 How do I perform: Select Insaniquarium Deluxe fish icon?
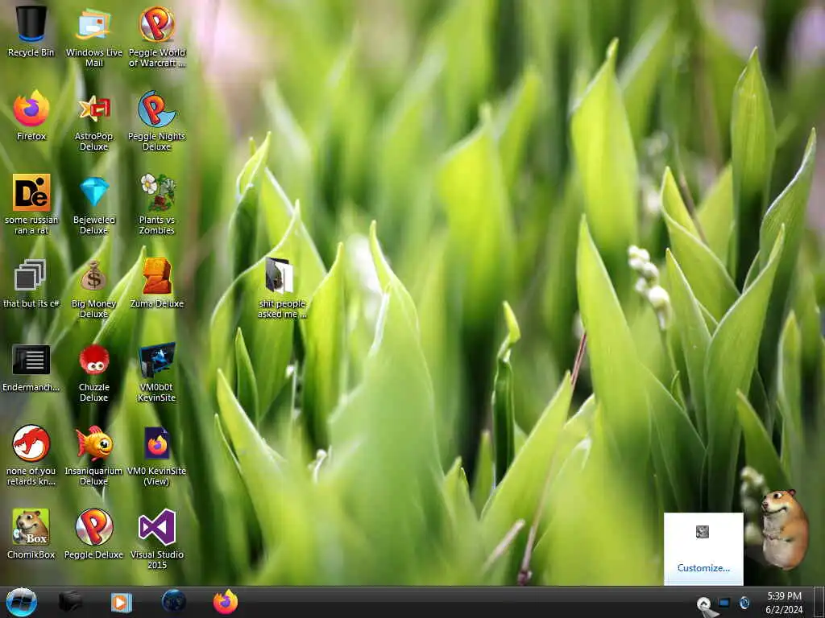click(93, 455)
